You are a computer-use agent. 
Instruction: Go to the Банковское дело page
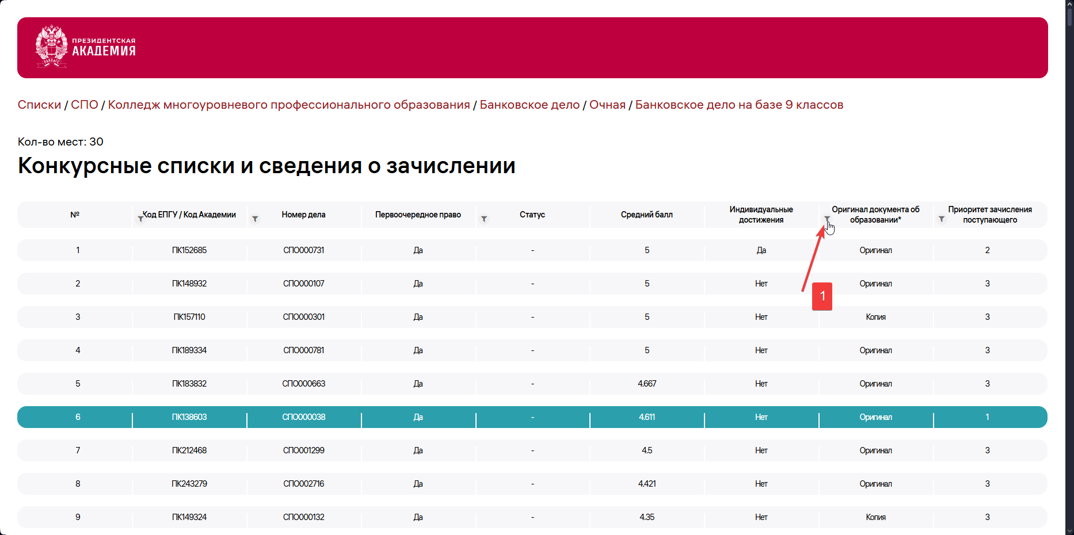coord(530,105)
